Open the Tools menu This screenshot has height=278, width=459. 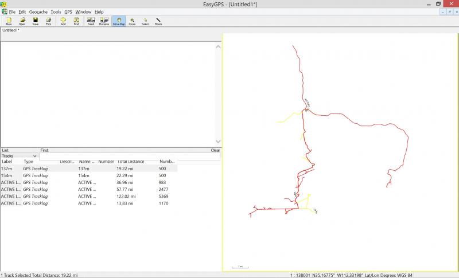[x=56, y=12]
